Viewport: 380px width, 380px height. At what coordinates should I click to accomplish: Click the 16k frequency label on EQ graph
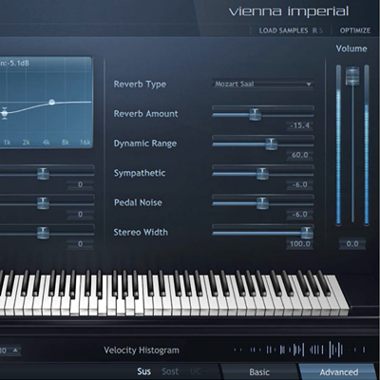[85, 142]
